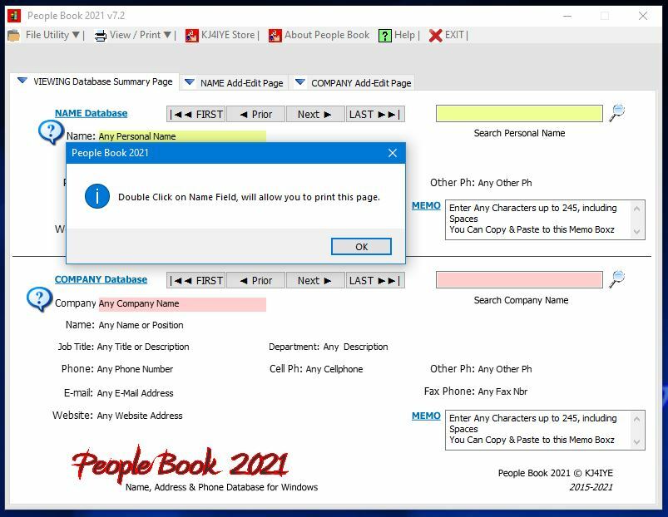The height and width of the screenshot is (517, 668).
Task: Click the pink Search Company Name field
Action: click(519, 280)
